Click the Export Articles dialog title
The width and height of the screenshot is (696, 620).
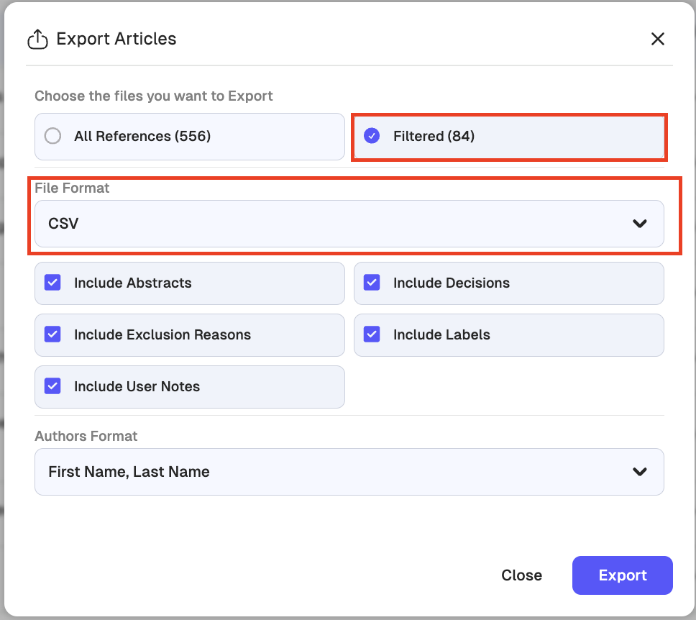point(116,39)
